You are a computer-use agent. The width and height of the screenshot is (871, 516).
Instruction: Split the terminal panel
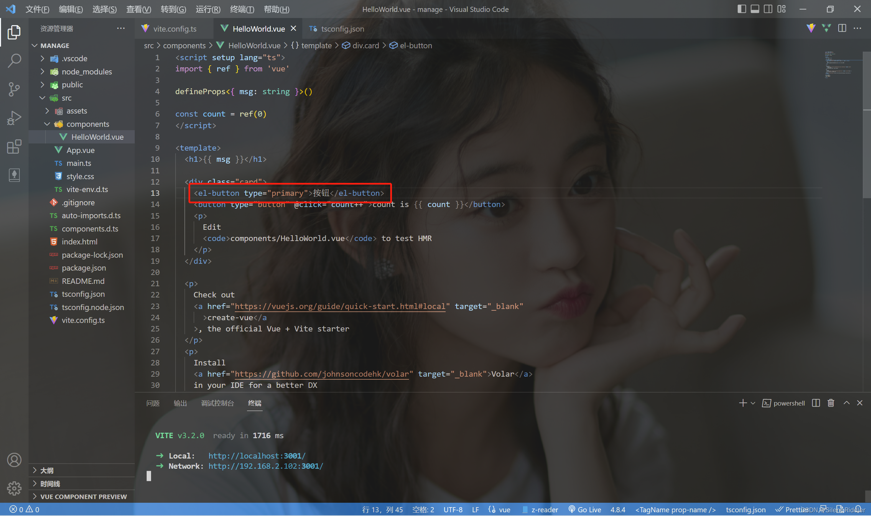pyautogui.click(x=816, y=403)
